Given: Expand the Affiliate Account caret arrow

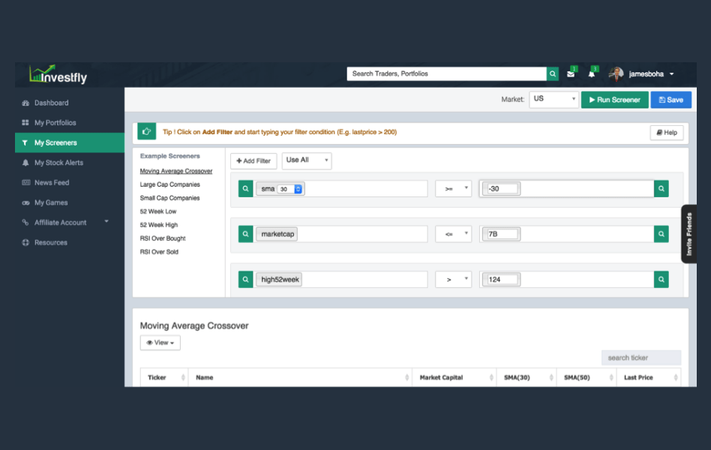Looking at the screenshot, I should pos(106,221).
